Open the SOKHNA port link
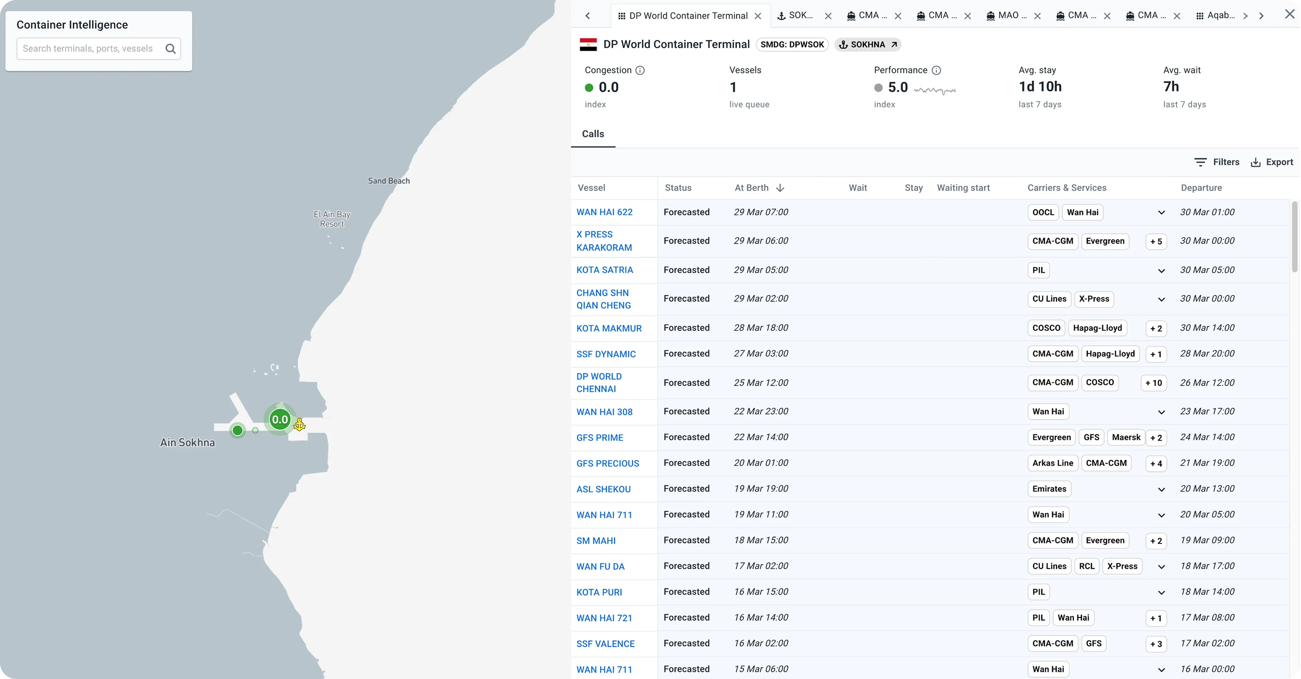Viewport: 1301px width, 679px height. click(867, 44)
